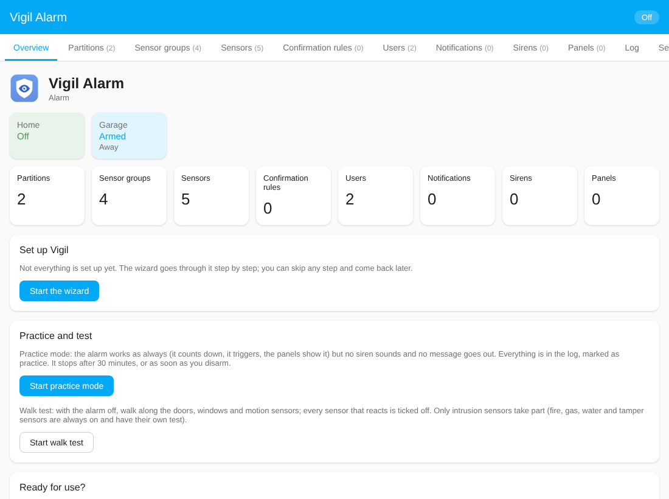Select the Home partition card showing Off

(47, 136)
